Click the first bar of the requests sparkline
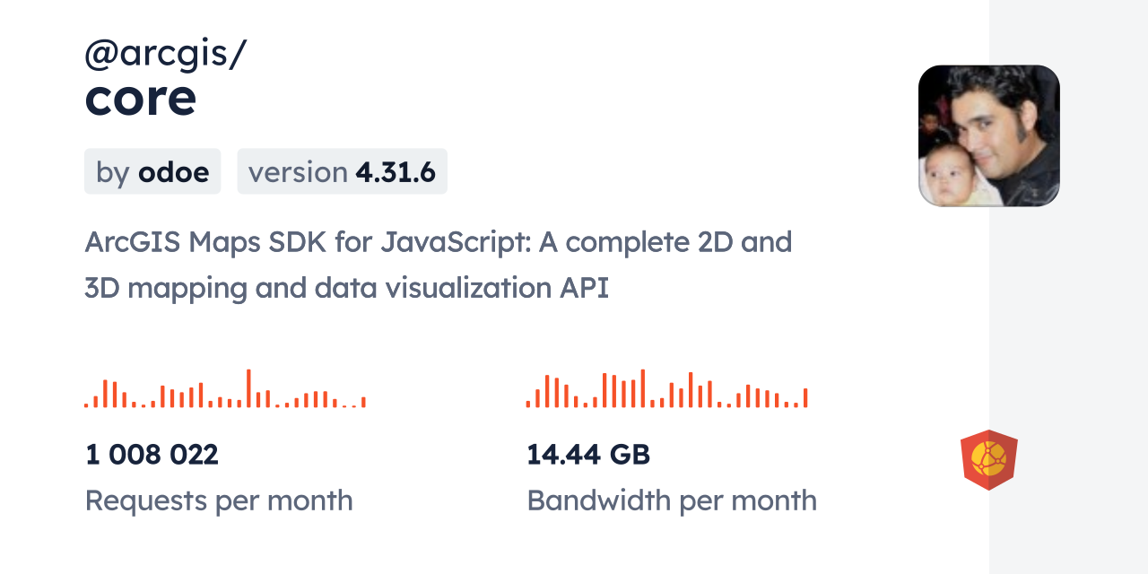Image resolution: width=1148 pixels, height=574 pixels. (86, 404)
